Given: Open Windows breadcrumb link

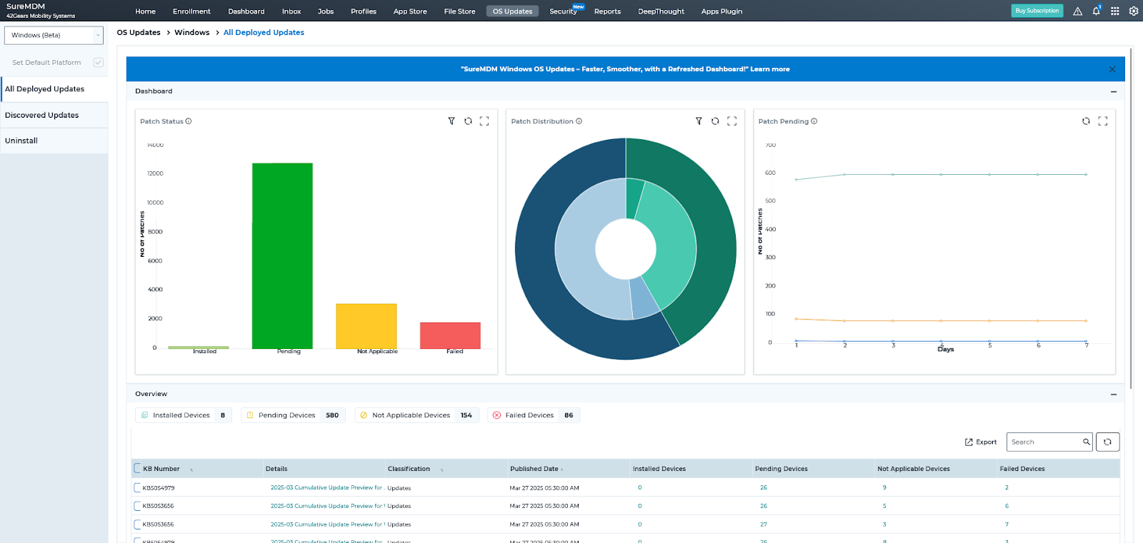Looking at the screenshot, I should coord(192,33).
